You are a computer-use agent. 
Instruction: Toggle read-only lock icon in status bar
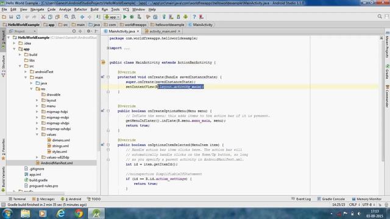point(380,205)
